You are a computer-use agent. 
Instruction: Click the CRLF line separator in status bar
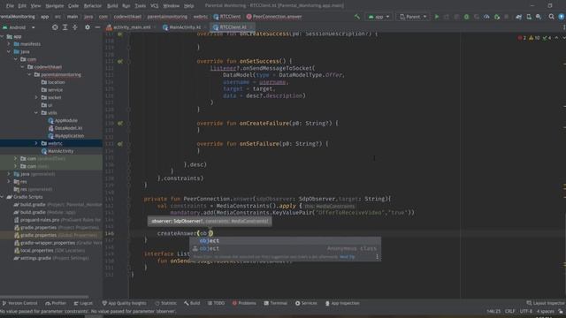click(510, 311)
